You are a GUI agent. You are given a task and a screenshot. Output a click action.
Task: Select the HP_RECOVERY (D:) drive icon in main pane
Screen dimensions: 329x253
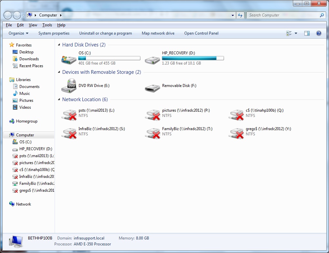tap(153, 60)
